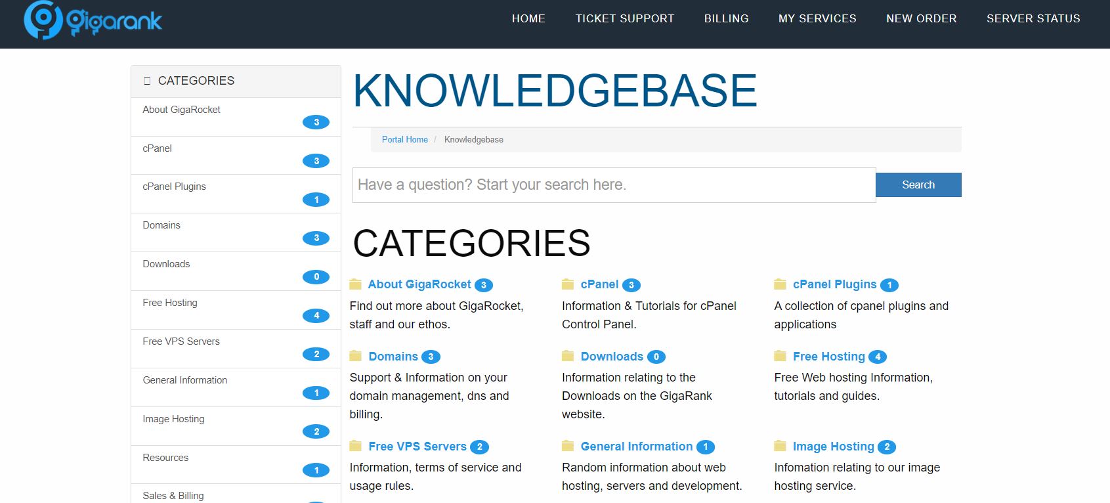This screenshot has width=1110, height=503.
Task: Click the count badge 3 in sidebar cPanel row
Action: pyautogui.click(x=316, y=161)
